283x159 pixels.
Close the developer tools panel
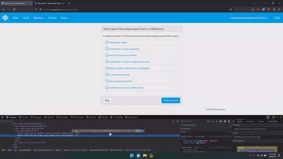281,117
